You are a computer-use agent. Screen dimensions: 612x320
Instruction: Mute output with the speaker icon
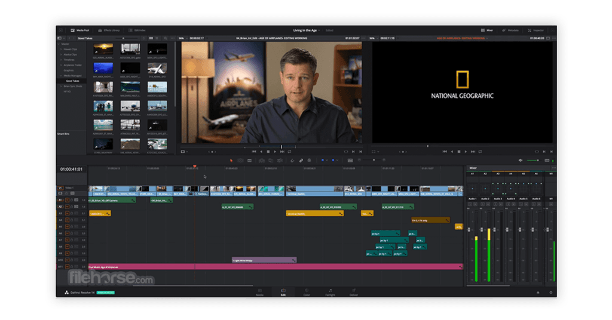[521, 161]
